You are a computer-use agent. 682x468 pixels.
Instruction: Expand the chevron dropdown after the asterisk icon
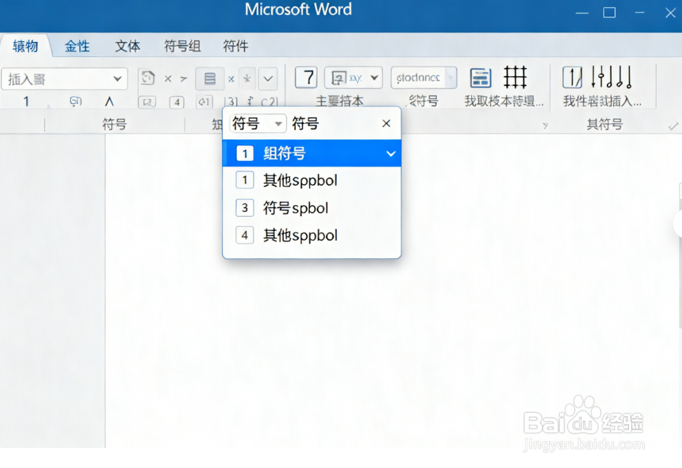(268, 78)
